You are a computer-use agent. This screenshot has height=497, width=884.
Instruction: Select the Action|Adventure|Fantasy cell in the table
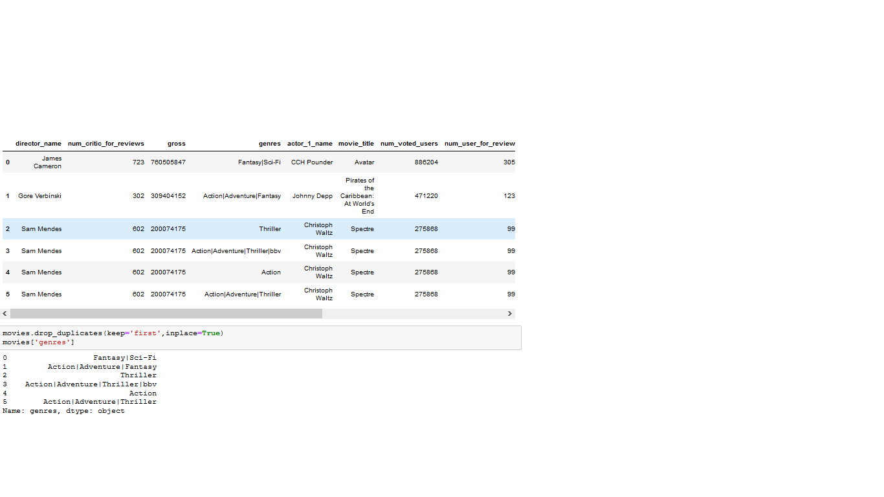click(242, 196)
